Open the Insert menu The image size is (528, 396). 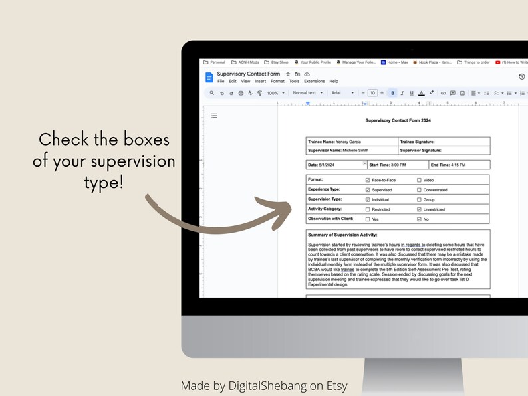coord(260,82)
